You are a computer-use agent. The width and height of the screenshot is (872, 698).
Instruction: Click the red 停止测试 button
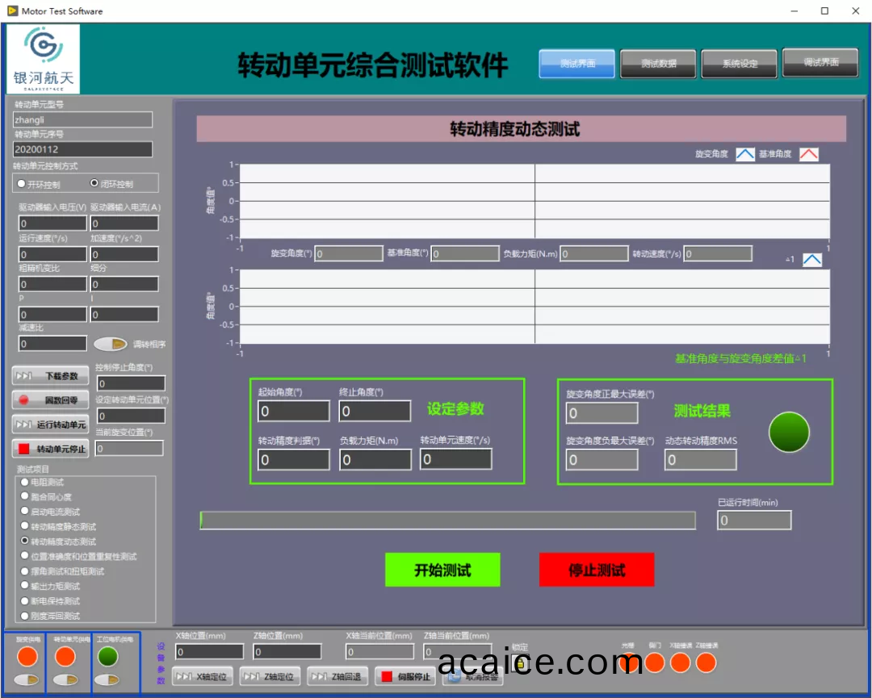coord(596,570)
